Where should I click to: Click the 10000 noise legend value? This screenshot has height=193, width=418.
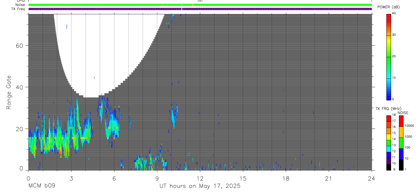coord(409,126)
